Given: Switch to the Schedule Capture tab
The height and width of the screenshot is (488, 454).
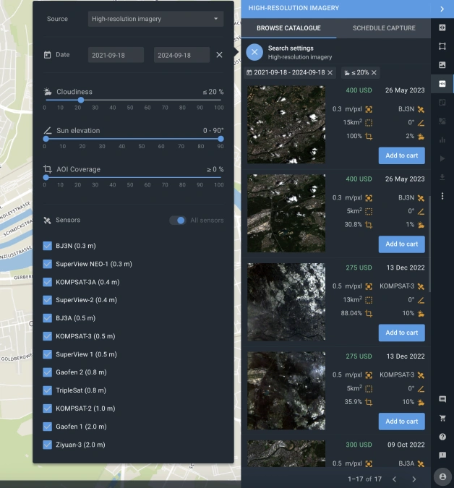Looking at the screenshot, I should [x=384, y=28].
